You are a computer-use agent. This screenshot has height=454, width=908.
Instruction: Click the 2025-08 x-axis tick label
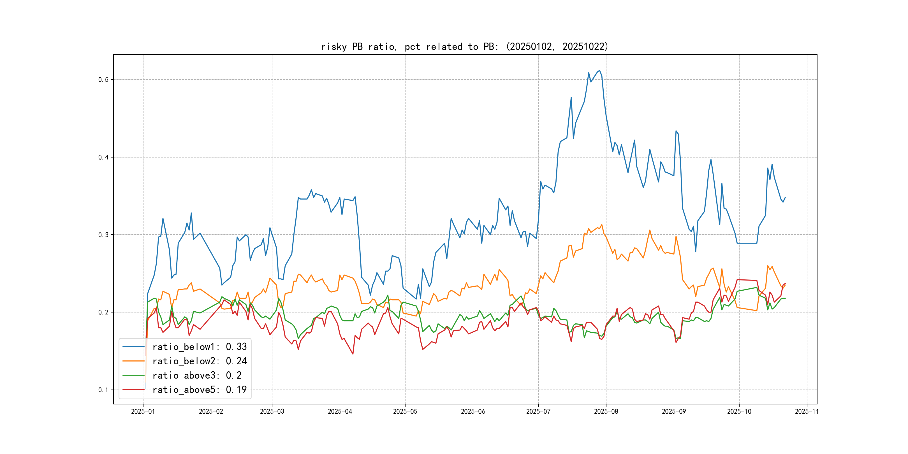pyautogui.click(x=606, y=411)
